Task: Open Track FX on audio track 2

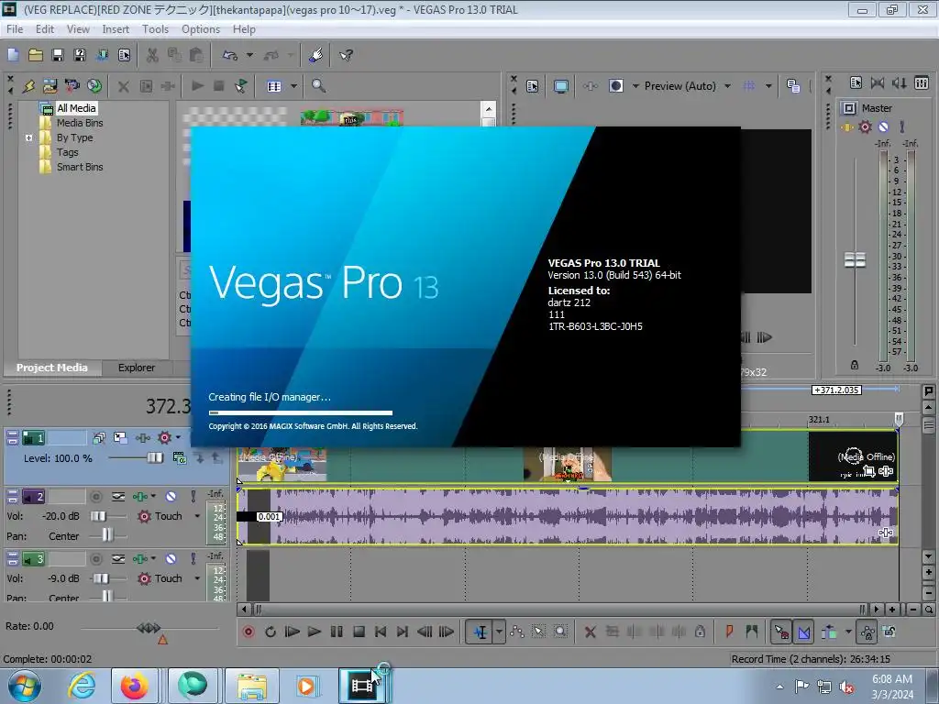Action: (x=140, y=497)
